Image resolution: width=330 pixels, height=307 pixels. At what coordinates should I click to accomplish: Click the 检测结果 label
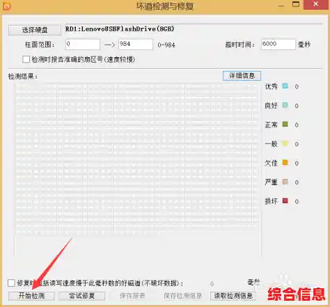[x=23, y=76]
